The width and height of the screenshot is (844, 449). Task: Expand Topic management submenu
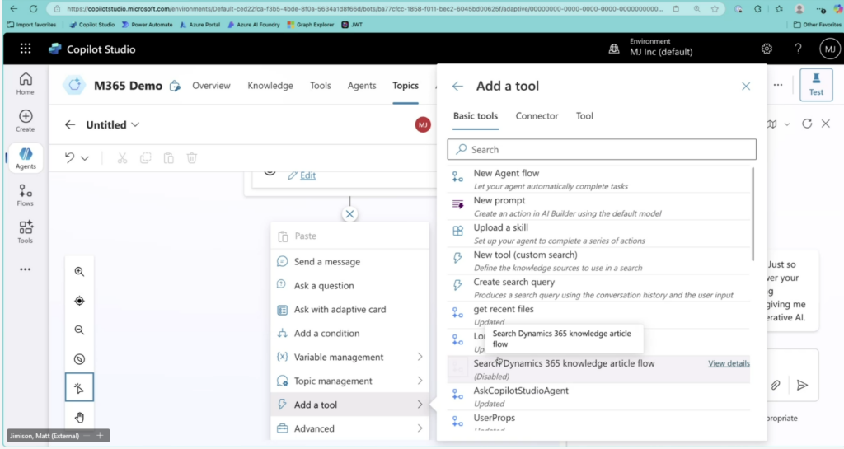point(349,381)
